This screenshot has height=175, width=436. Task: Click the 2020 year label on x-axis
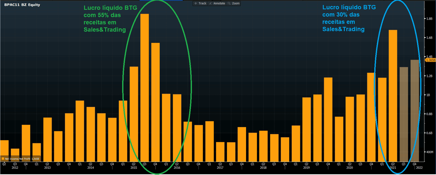pos(350,168)
